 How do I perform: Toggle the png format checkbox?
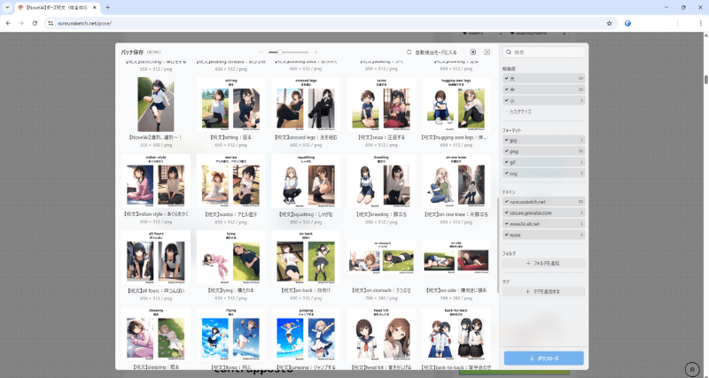(507, 151)
